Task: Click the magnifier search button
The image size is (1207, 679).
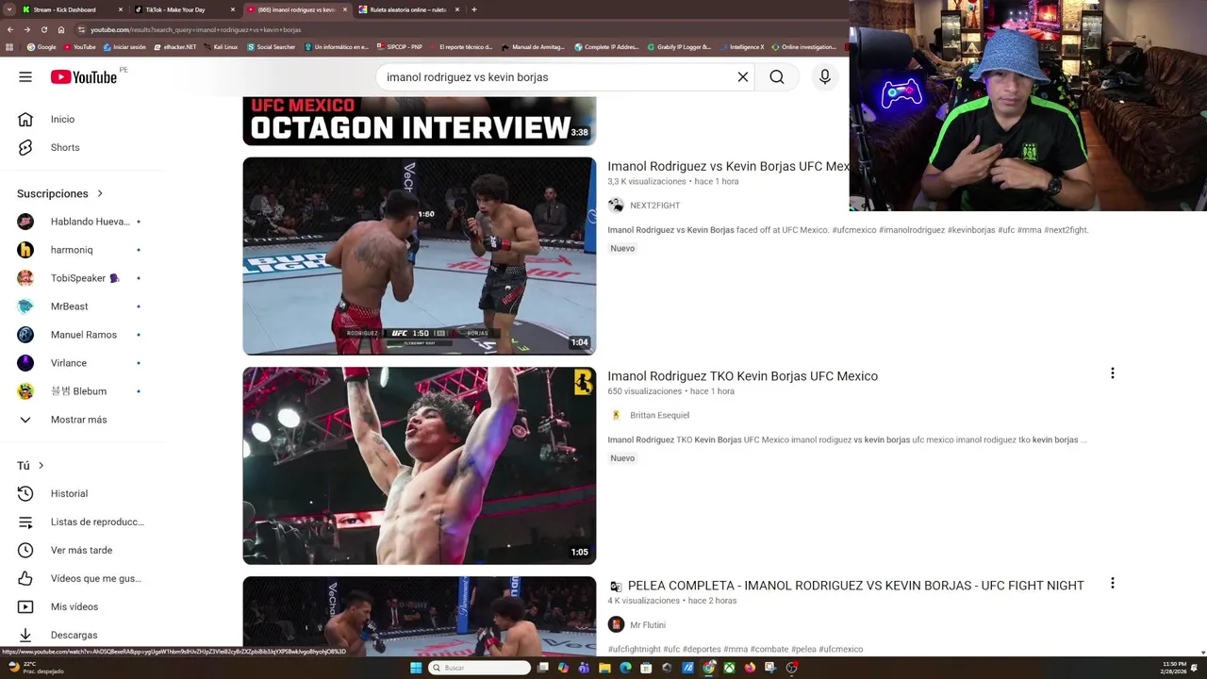Action: pos(777,77)
